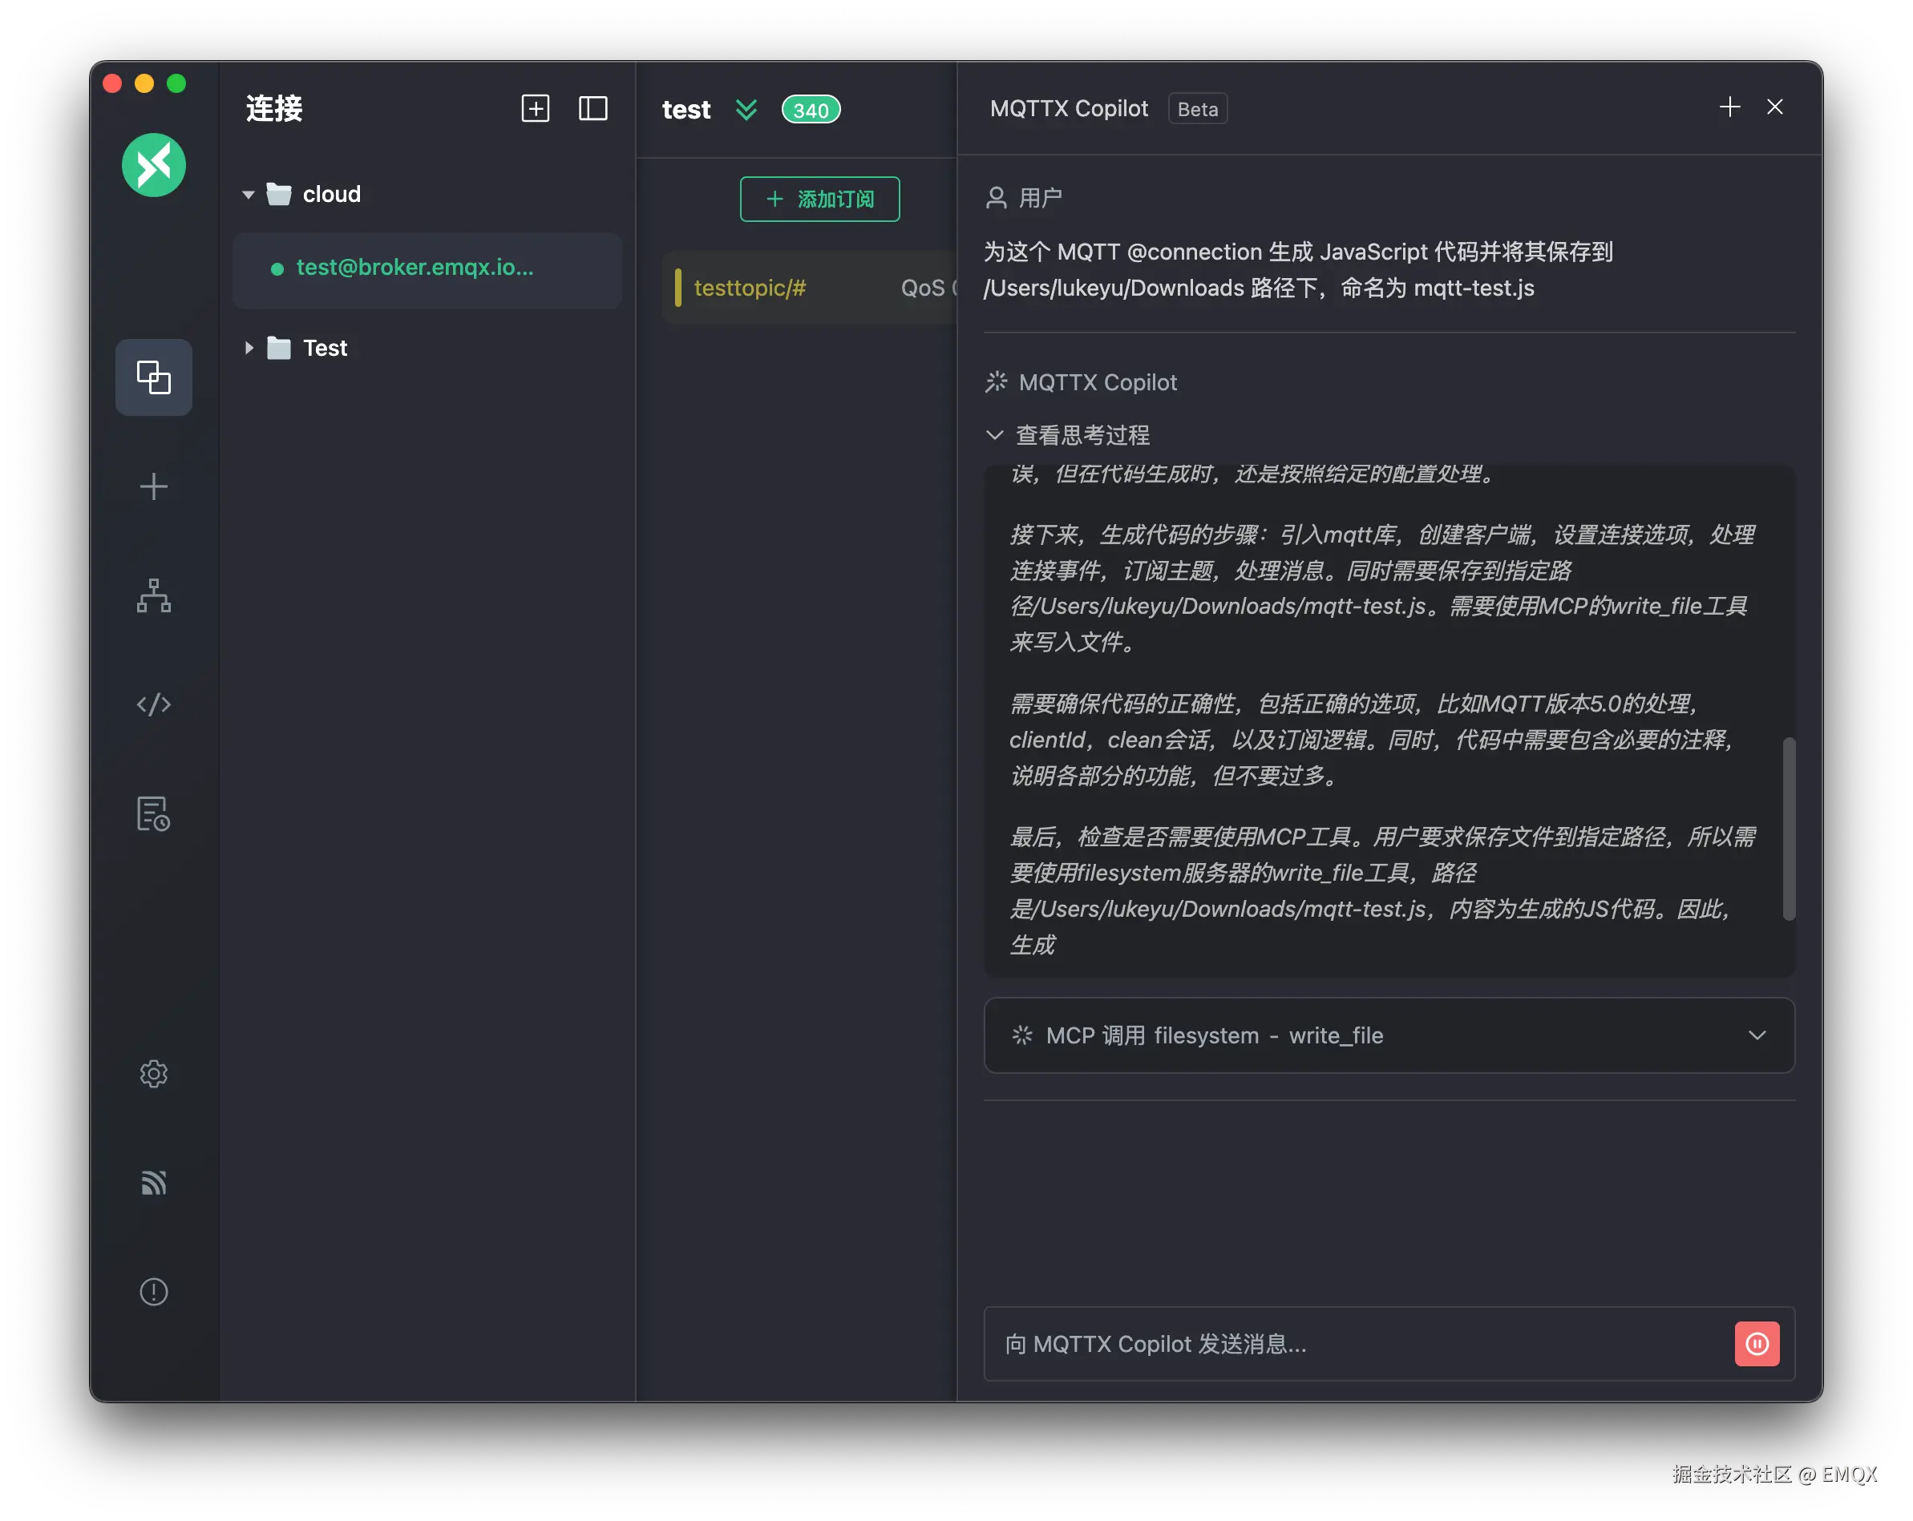Toggle the connections list layout icon
This screenshot has height=1521, width=1913.
coord(593,109)
